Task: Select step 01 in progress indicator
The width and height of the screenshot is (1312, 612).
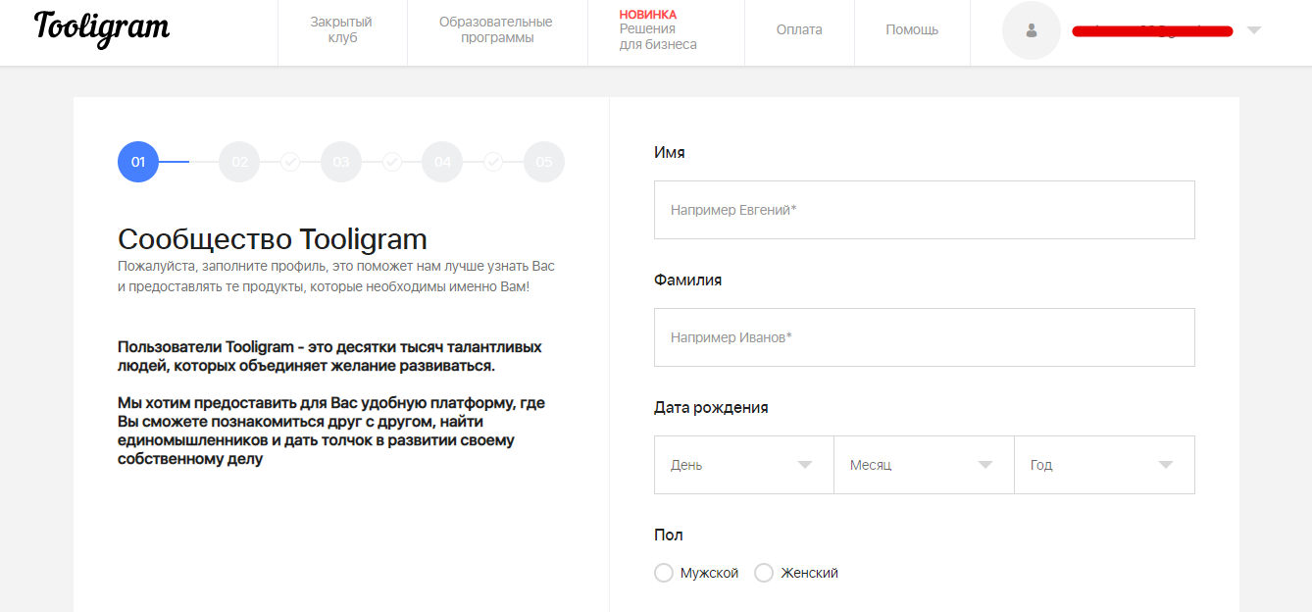Action: [138, 162]
